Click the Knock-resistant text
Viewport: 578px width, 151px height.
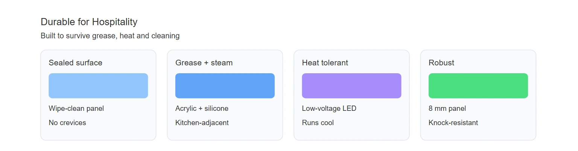tap(453, 123)
